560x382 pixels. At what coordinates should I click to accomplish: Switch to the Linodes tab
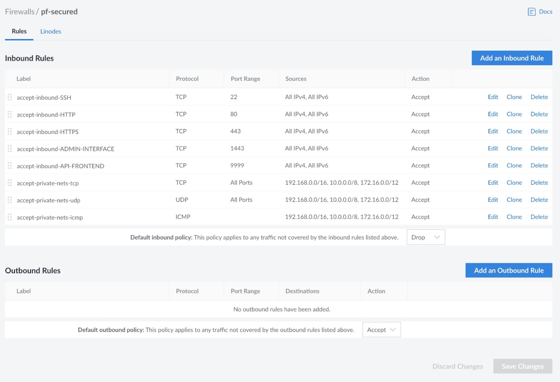coord(51,31)
